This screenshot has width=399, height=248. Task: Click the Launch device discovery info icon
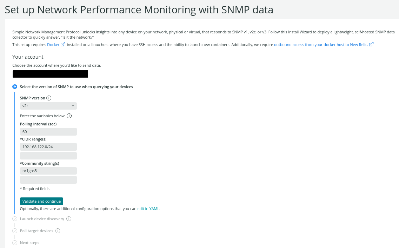point(69,218)
